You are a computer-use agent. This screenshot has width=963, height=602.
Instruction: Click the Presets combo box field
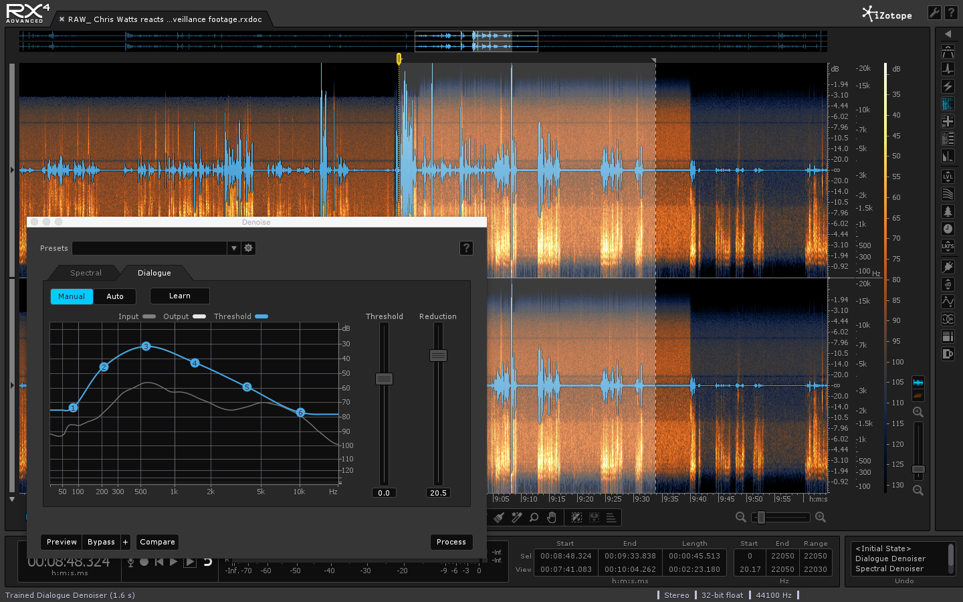(x=150, y=248)
